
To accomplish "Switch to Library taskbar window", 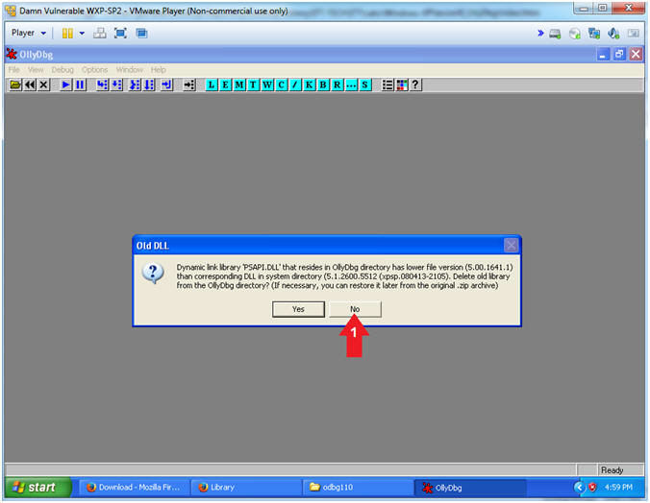I will [x=246, y=488].
